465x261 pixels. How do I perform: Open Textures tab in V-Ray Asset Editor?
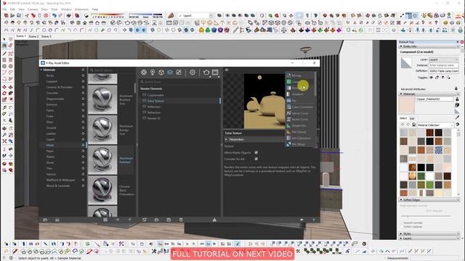click(179, 72)
